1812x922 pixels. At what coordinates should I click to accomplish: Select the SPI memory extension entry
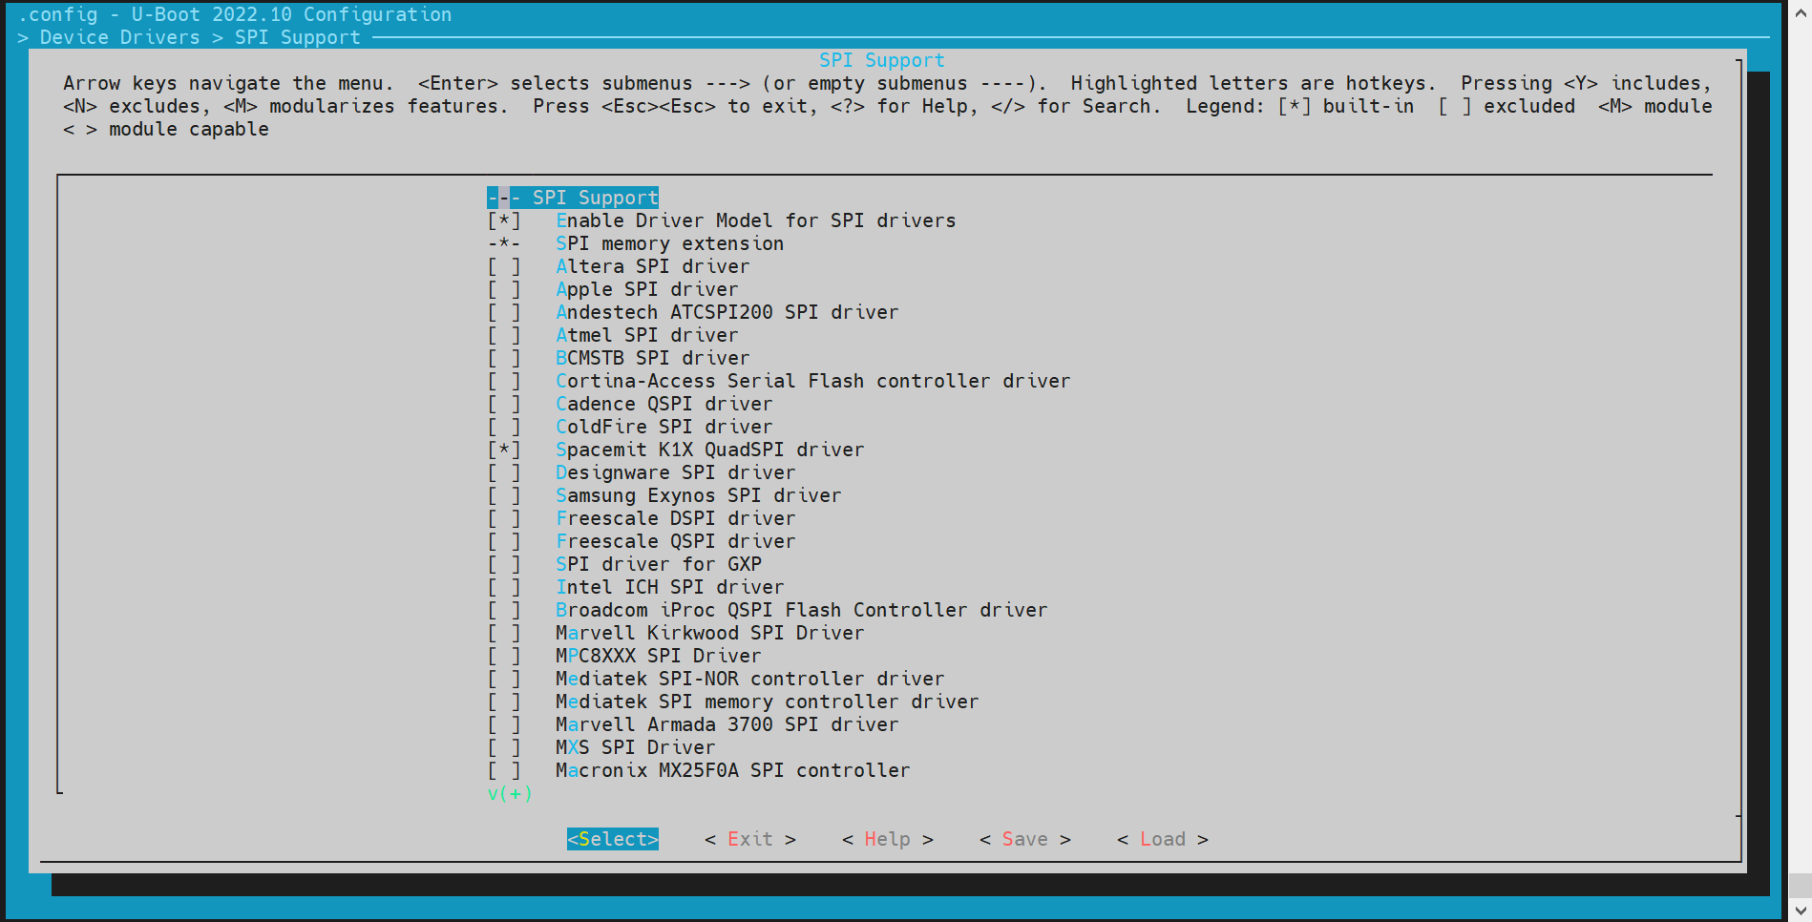coord(668,243)
